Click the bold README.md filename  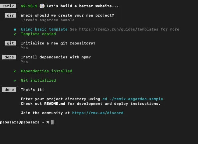(55, 104)
